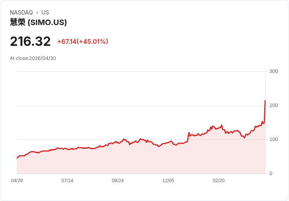
Task: Click the 300 y-axis label
Action: point(274,71)
